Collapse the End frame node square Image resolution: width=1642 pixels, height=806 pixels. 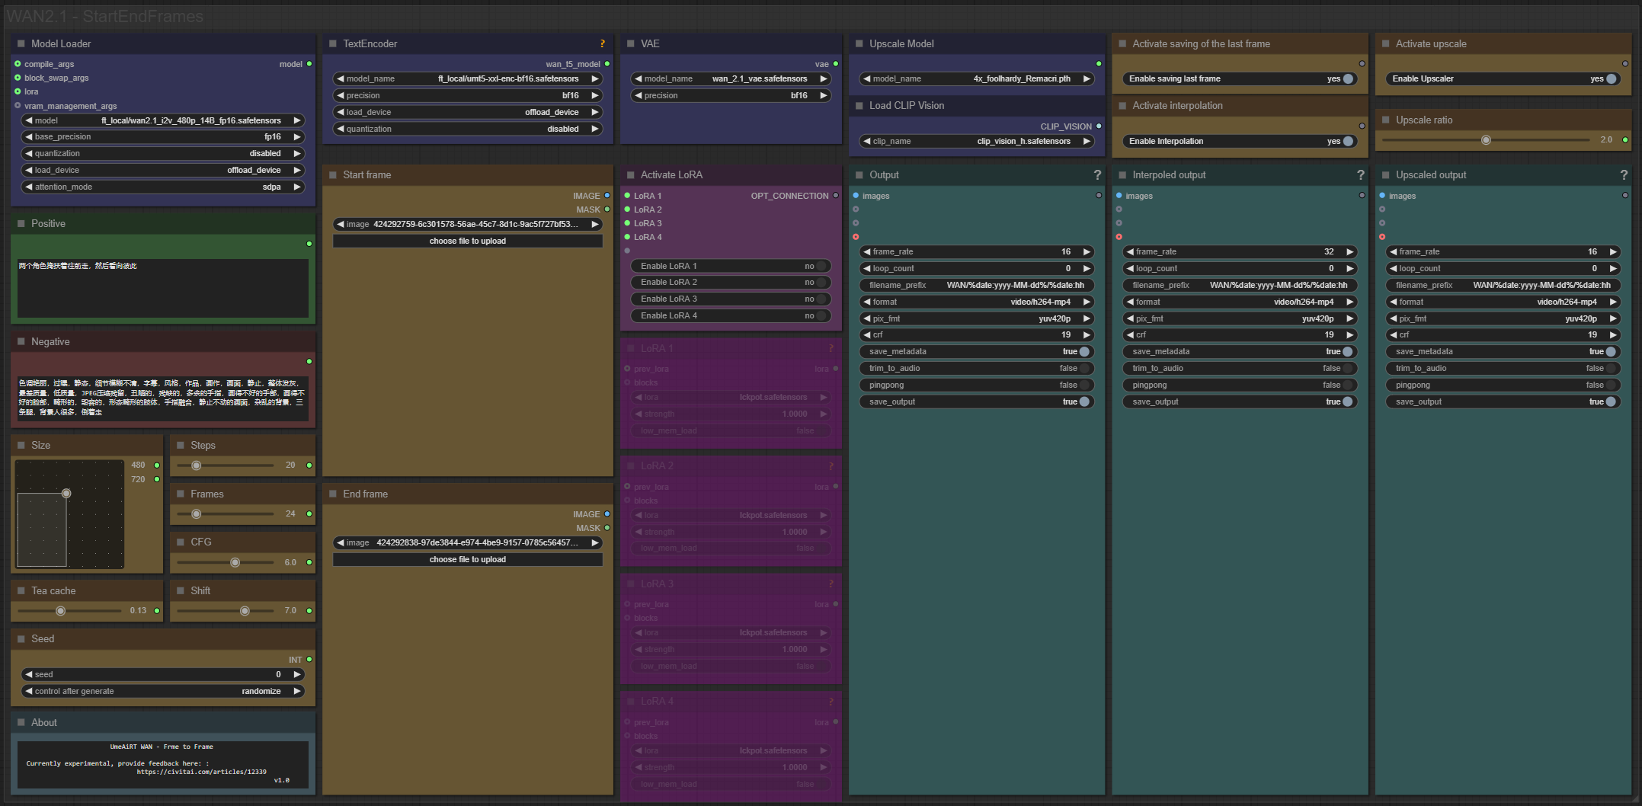coord(333,494)
